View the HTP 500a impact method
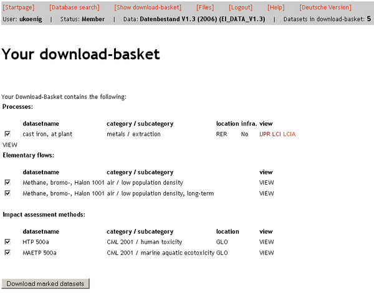The image size is (374, 293). coord(266,242)
